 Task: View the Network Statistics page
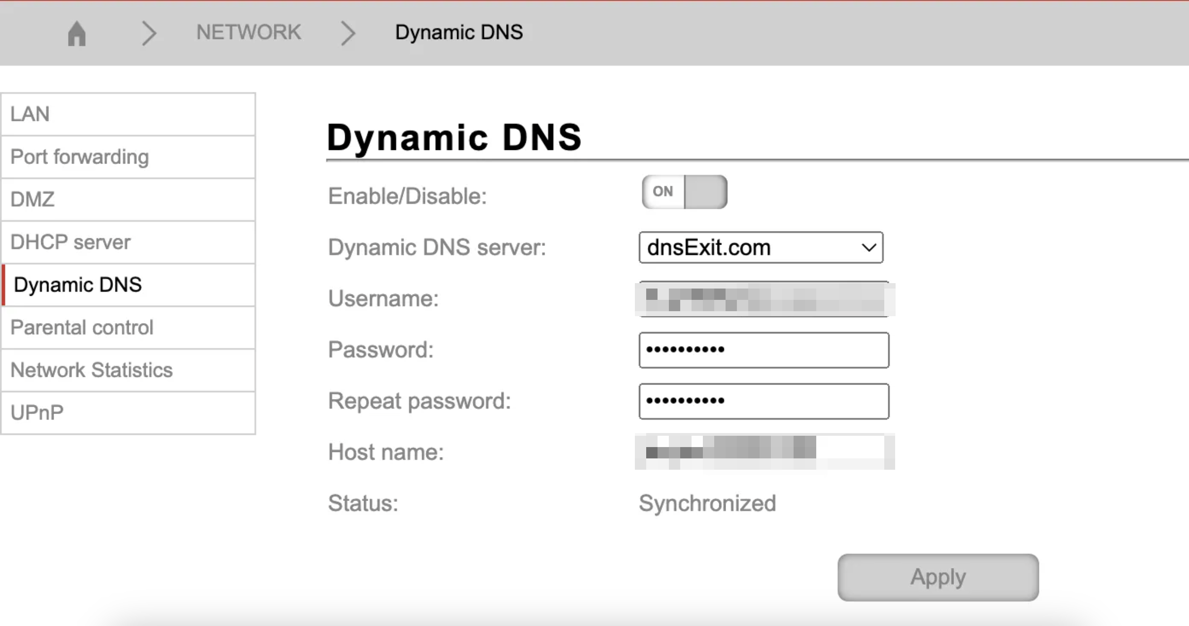(128, 370)
